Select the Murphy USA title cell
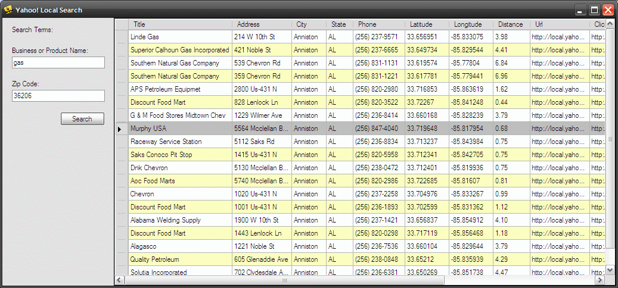The width and height of the screenshot is (618, 288). 180,129
